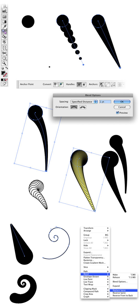Open the Graph submenu
139x306 pixels.
click(x=95, y=297)
